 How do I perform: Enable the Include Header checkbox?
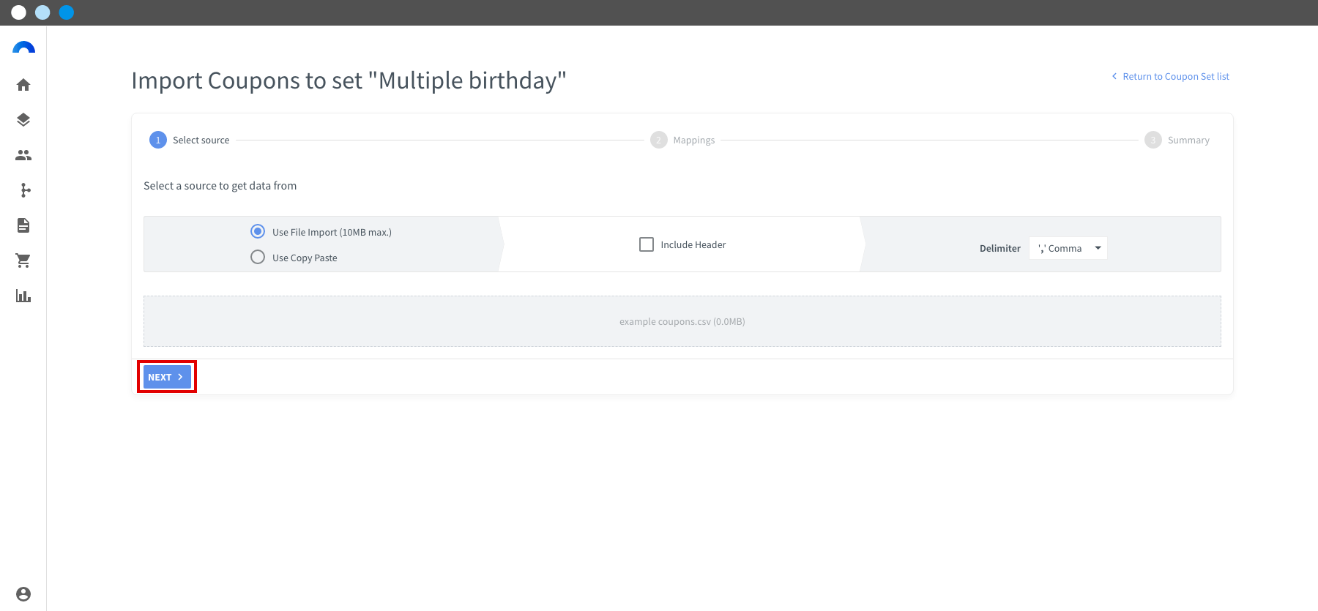(647, 244)
